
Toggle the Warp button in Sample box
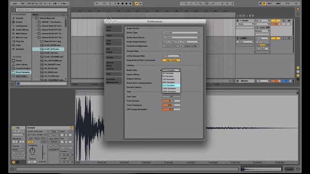[x=54, y=131]
